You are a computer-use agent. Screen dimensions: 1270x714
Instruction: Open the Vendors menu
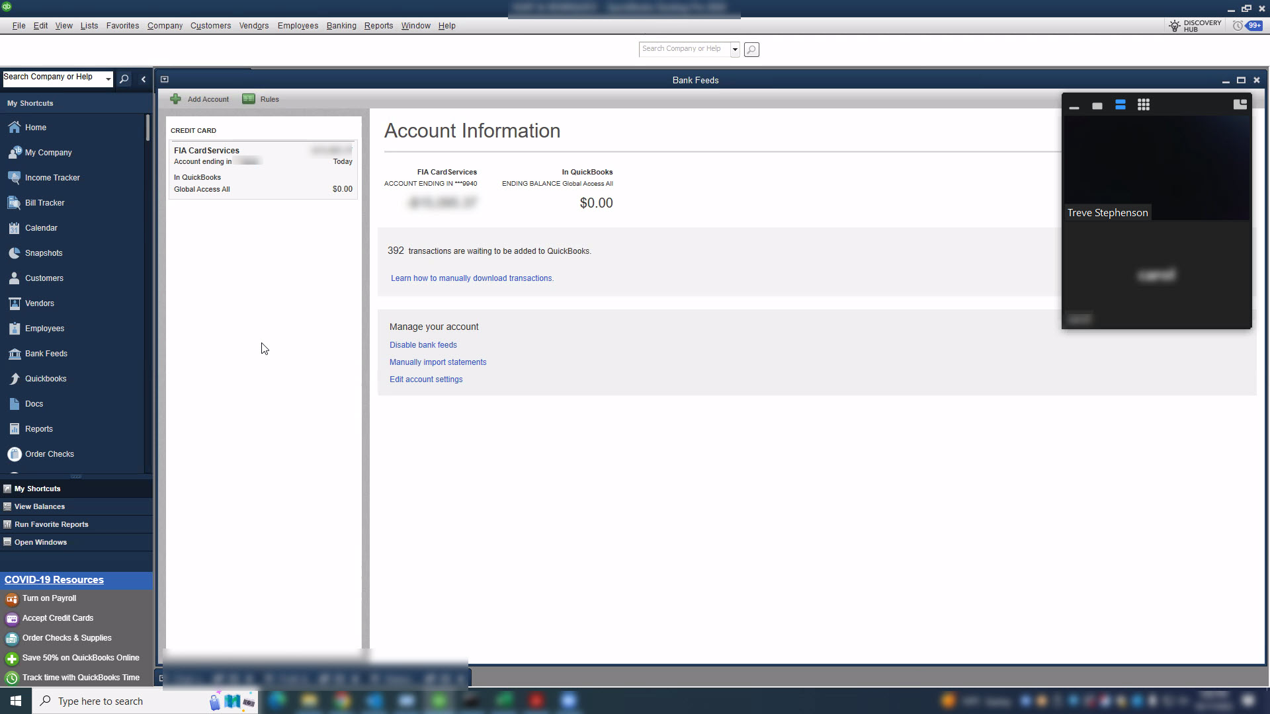tap(253, 26)
